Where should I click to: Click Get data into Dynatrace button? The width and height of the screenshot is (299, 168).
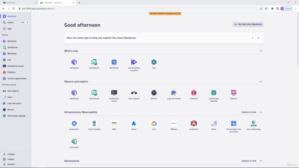click(x=248, y=24)
